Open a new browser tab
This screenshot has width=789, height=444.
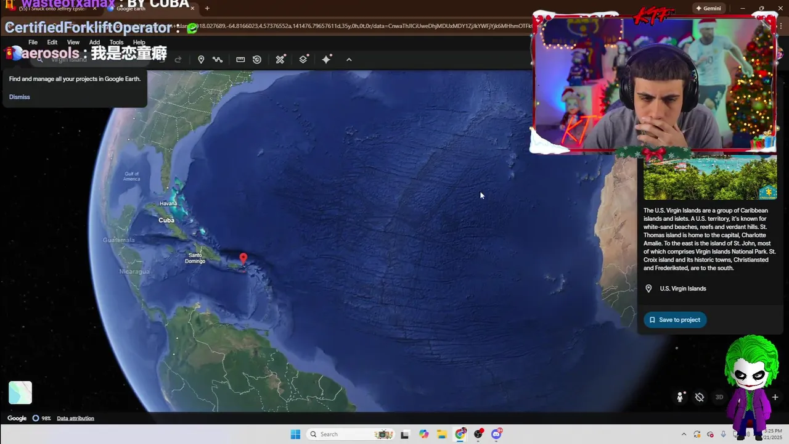coord(207,9)
